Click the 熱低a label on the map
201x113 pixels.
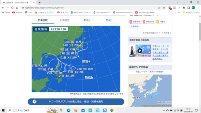tap(86, 61)
